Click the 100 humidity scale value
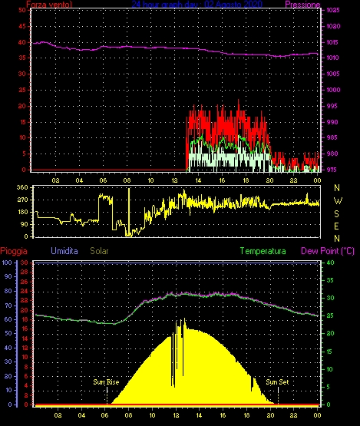 tap(7, 263)
